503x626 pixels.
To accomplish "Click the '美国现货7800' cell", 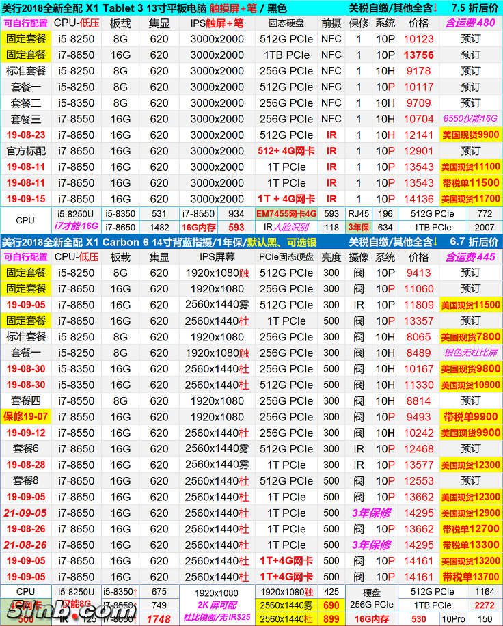I will pyautogui.click(x=470, y=337).
